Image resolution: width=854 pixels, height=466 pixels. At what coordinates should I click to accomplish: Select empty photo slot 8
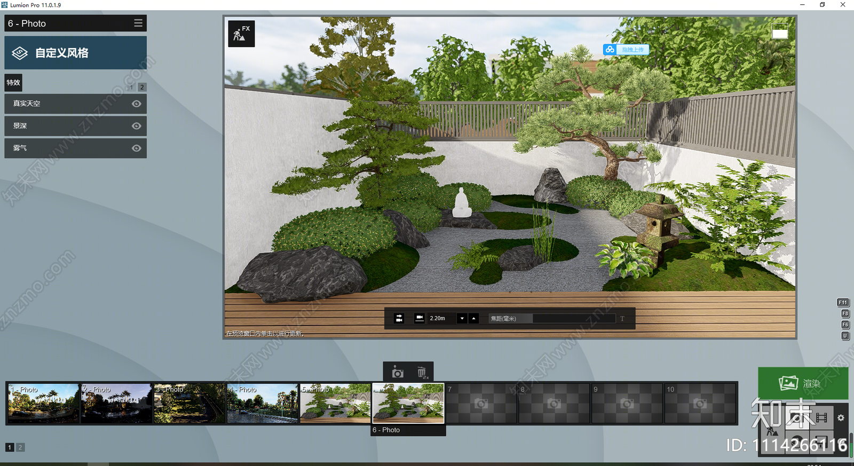[554, 404]
